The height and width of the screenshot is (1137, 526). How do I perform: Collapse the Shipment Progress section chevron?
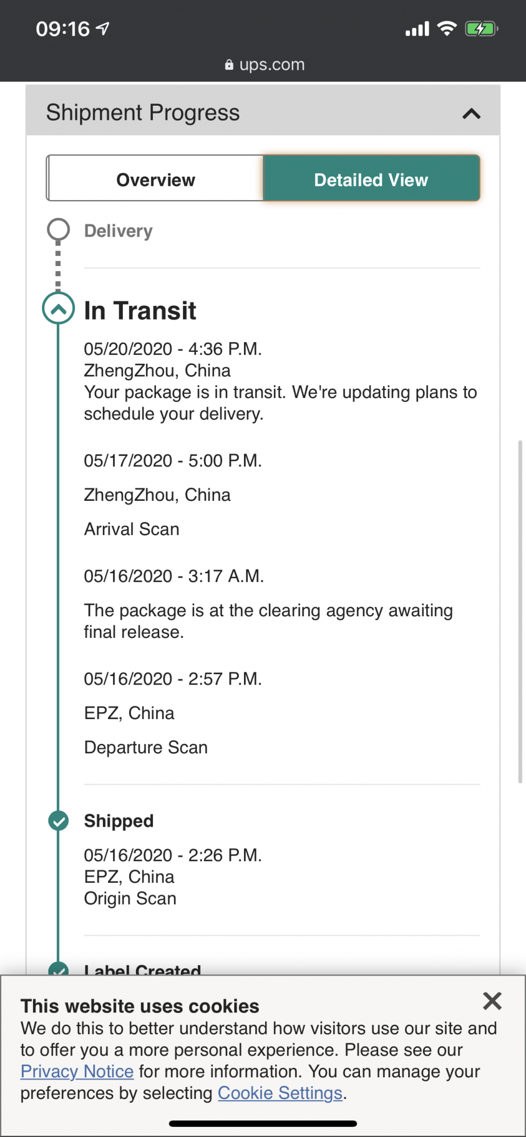point(471,114)
